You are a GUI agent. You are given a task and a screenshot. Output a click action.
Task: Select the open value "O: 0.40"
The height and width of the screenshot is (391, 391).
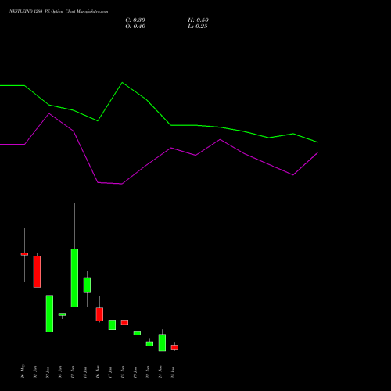(135, 27)
